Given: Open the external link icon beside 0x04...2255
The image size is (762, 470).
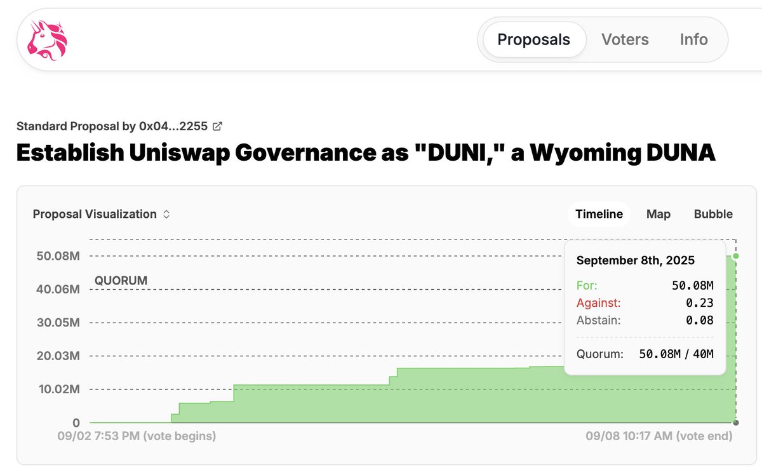Looking at the screenshot, I should tap(217, 126).
